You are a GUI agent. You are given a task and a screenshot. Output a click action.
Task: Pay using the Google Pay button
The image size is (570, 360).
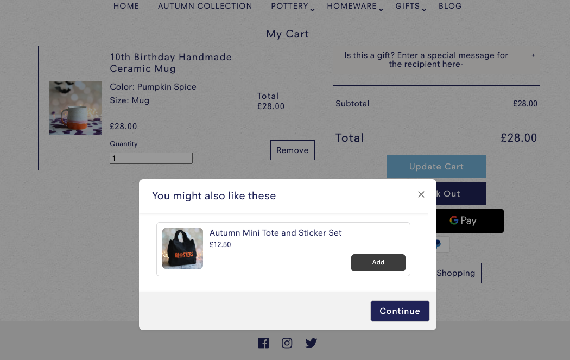click(463, 220)
